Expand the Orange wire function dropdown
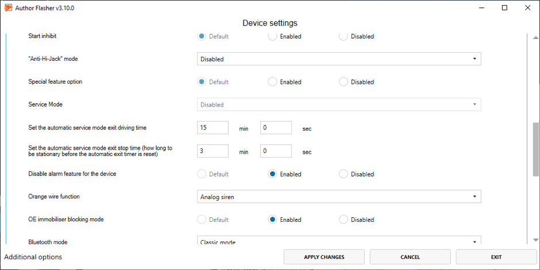 point(339,197)
